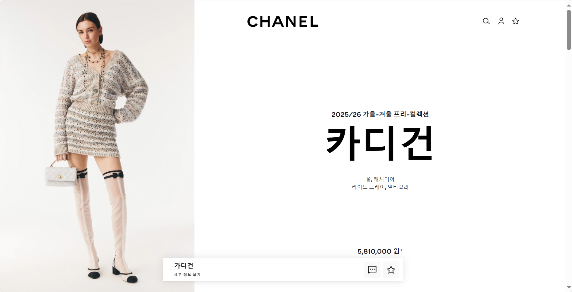Select the 캐시미어 material link
This screenshot has width=572, height=292.
pyautogui.click(x=384, y=179)
